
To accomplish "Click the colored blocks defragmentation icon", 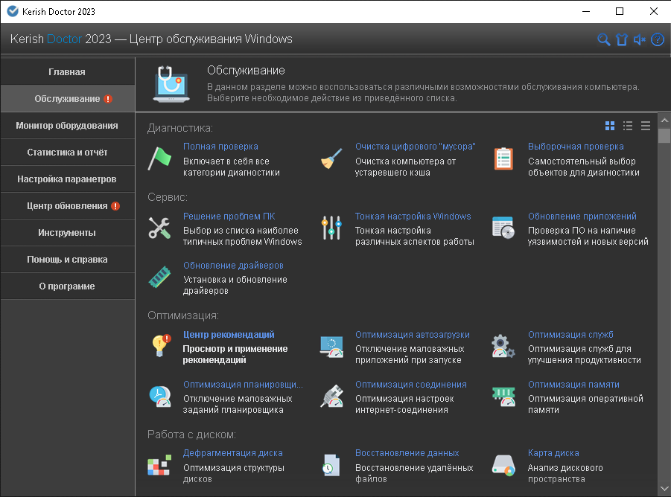I will [x=159, y=465].
